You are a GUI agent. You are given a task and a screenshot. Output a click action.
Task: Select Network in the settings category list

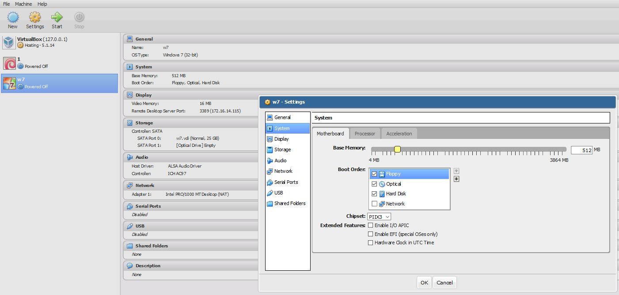[288, 171]
